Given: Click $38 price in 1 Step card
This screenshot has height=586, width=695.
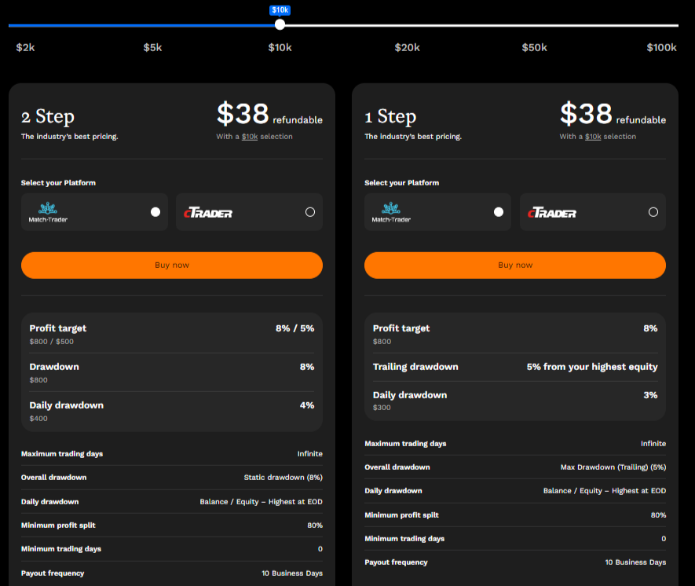Looking at the screenshot, I should (x=586, y=113).
